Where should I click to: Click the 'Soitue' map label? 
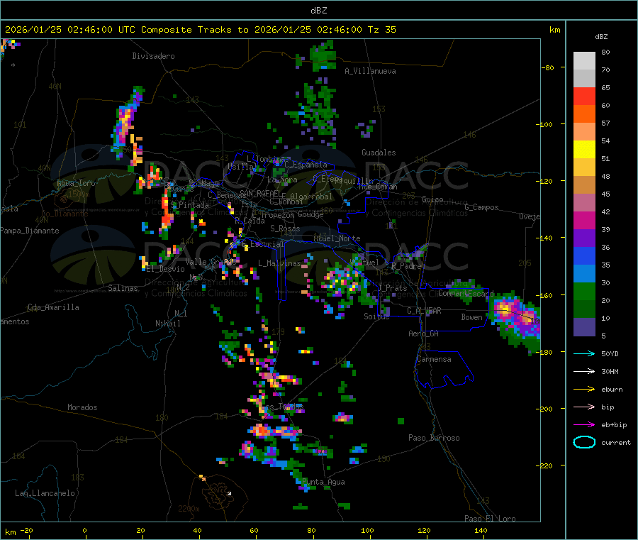376,316
